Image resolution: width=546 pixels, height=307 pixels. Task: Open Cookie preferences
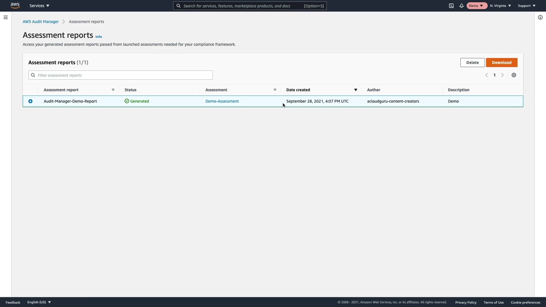click(x=526, y=302)
